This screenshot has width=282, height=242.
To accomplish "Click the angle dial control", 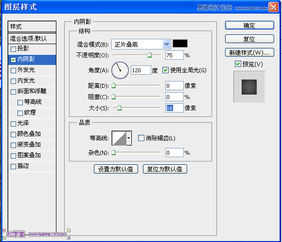I will click(x=120, y=70).
